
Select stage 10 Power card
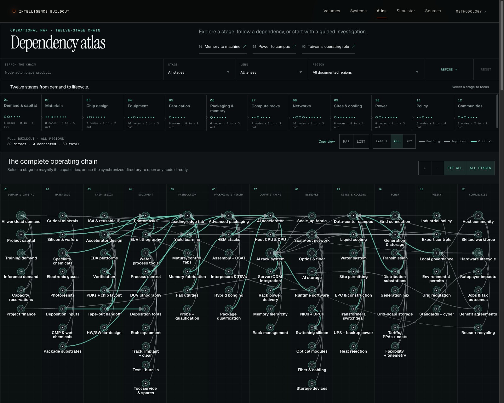[392, 113]
